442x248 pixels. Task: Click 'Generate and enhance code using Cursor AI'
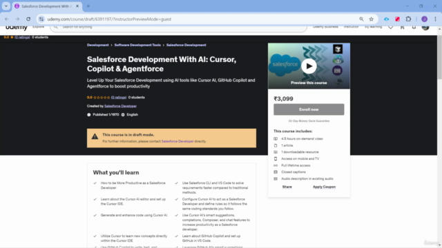[134, 215]
